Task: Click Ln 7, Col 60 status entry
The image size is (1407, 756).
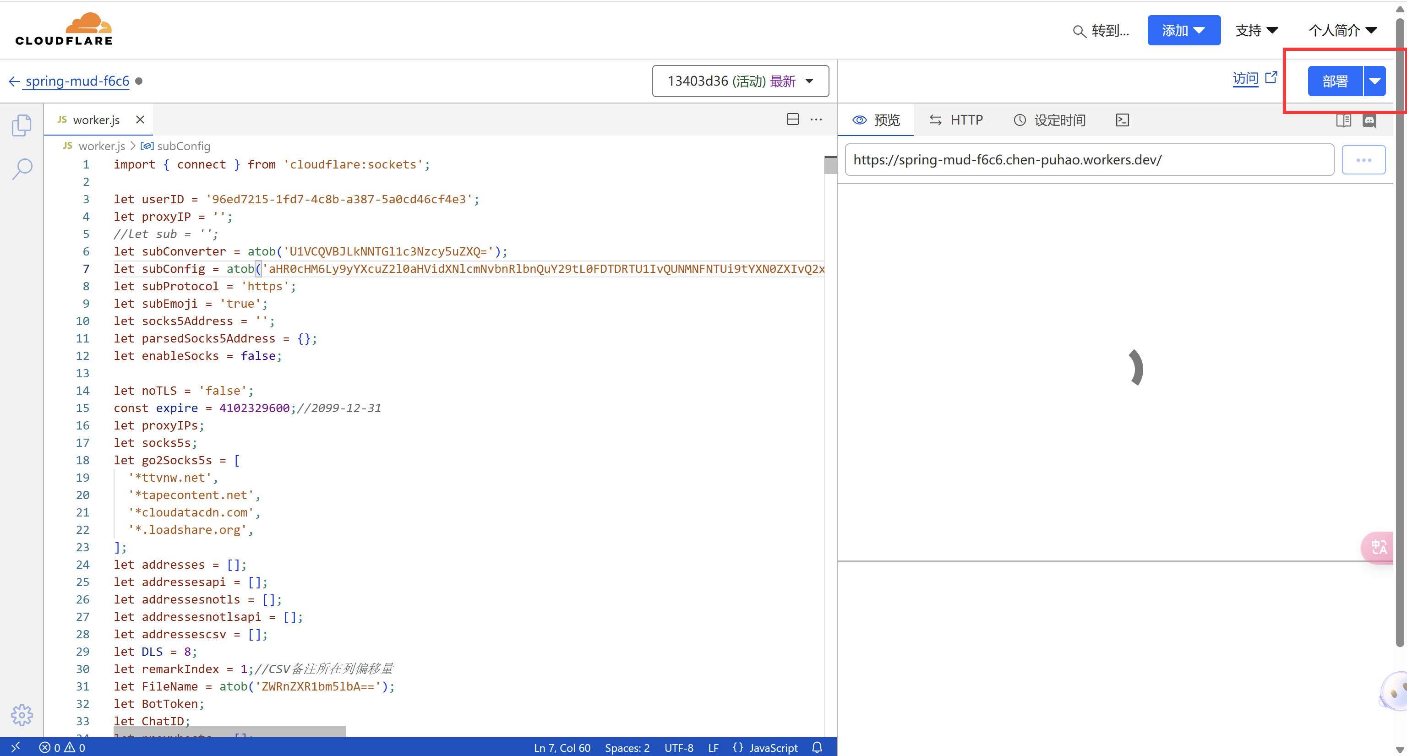Action: pyautogui.click(x=562, y=747)
